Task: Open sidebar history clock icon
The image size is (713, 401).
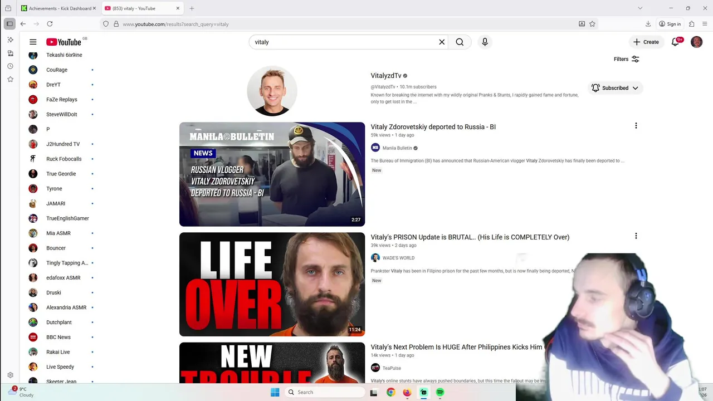Action: point(10,66)
